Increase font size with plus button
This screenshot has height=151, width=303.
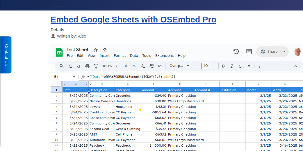click(x=214, y=66)
